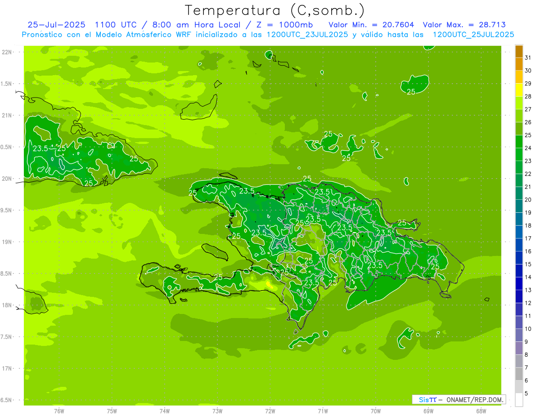Pick the purple legend swatch between 8 and 9
This screenshot has width=540, height=417.
pyautogui.click(x=519, y=348)
